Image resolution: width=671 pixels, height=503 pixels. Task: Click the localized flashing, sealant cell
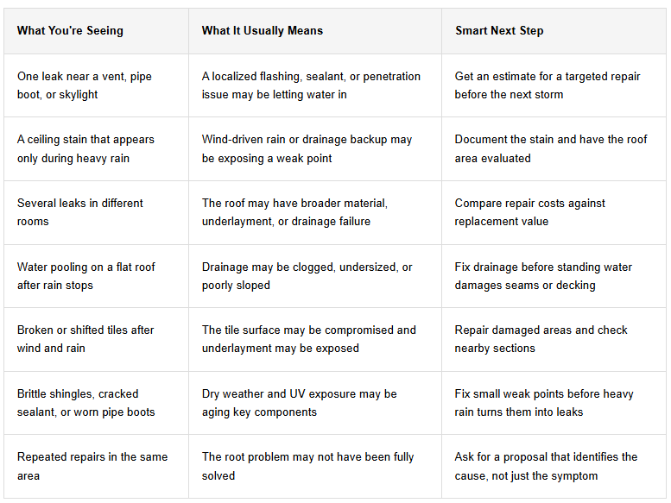(x=315, y=85)
